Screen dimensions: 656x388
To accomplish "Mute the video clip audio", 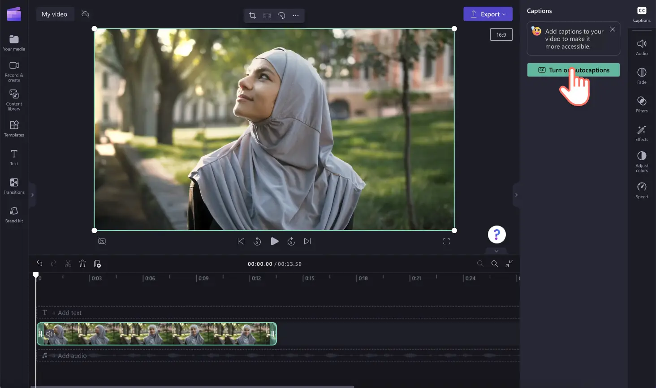I will pyautogui.click(x=49, y=333).
